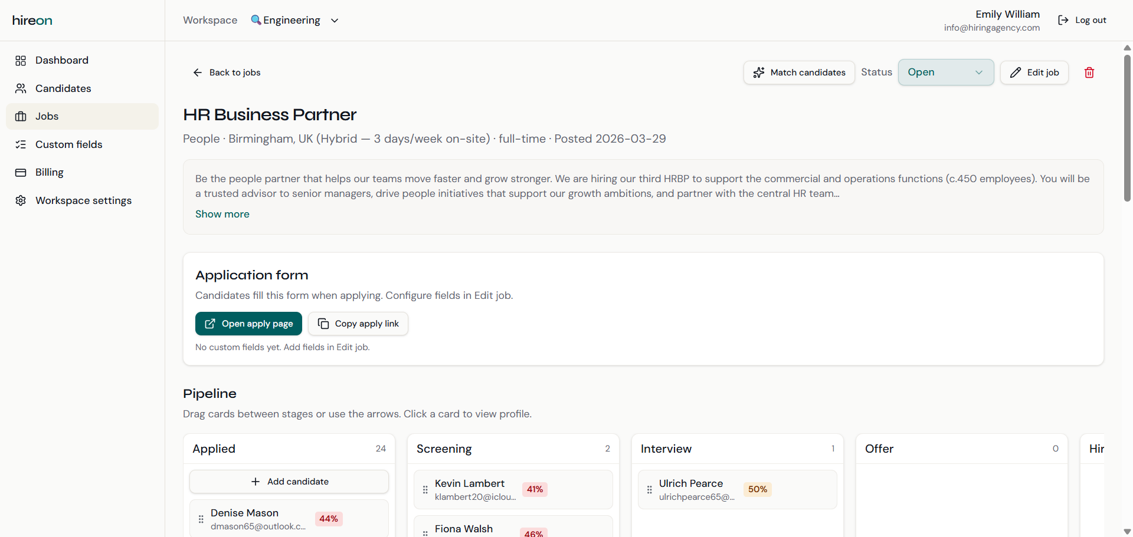Select the Candidates people icon

[x=21, y=88]
